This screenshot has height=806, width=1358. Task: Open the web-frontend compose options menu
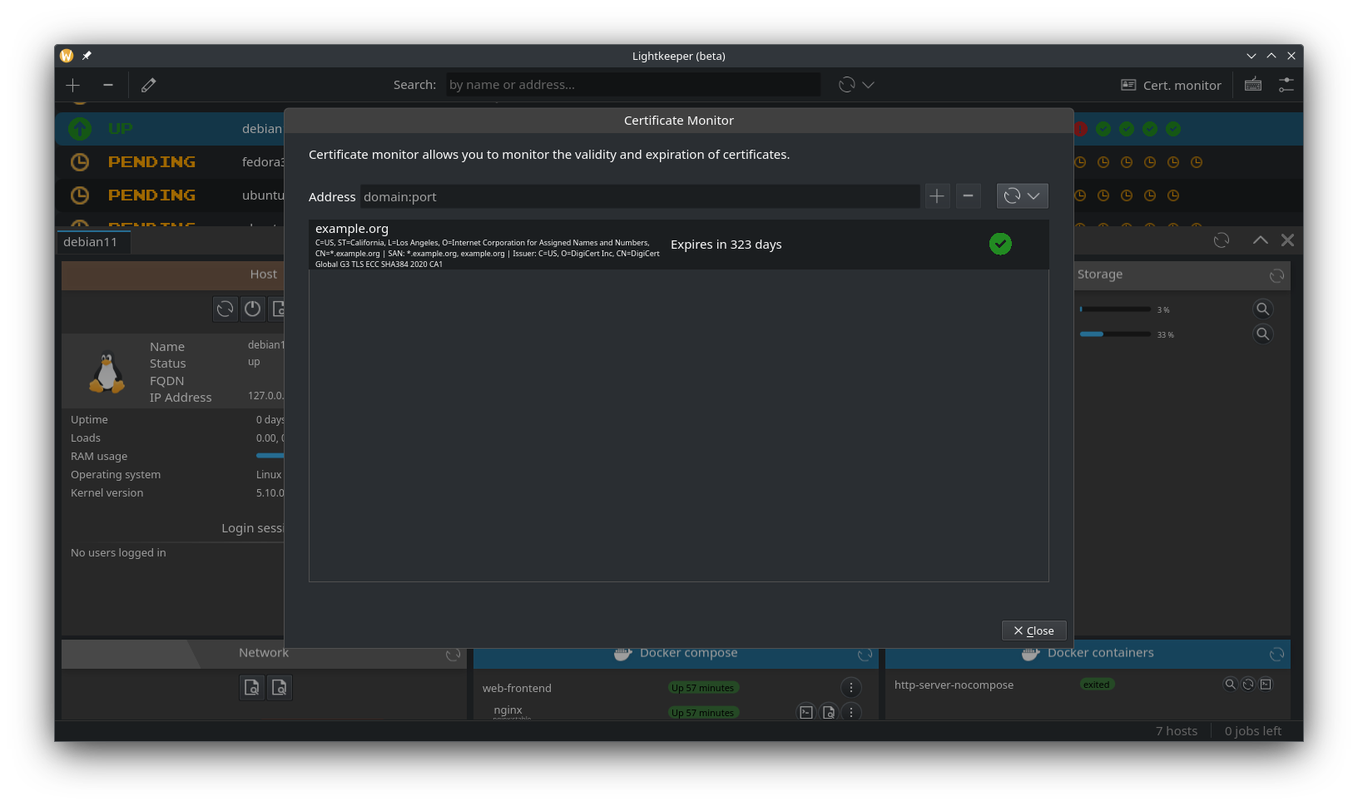point(850,688)
